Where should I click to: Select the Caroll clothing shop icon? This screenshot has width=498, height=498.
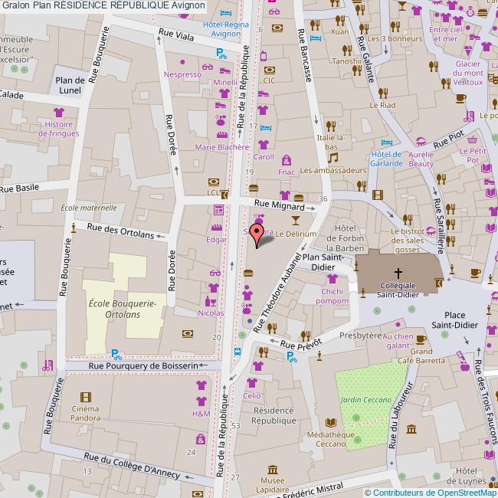pyautogui.click(x=264, y=145)
